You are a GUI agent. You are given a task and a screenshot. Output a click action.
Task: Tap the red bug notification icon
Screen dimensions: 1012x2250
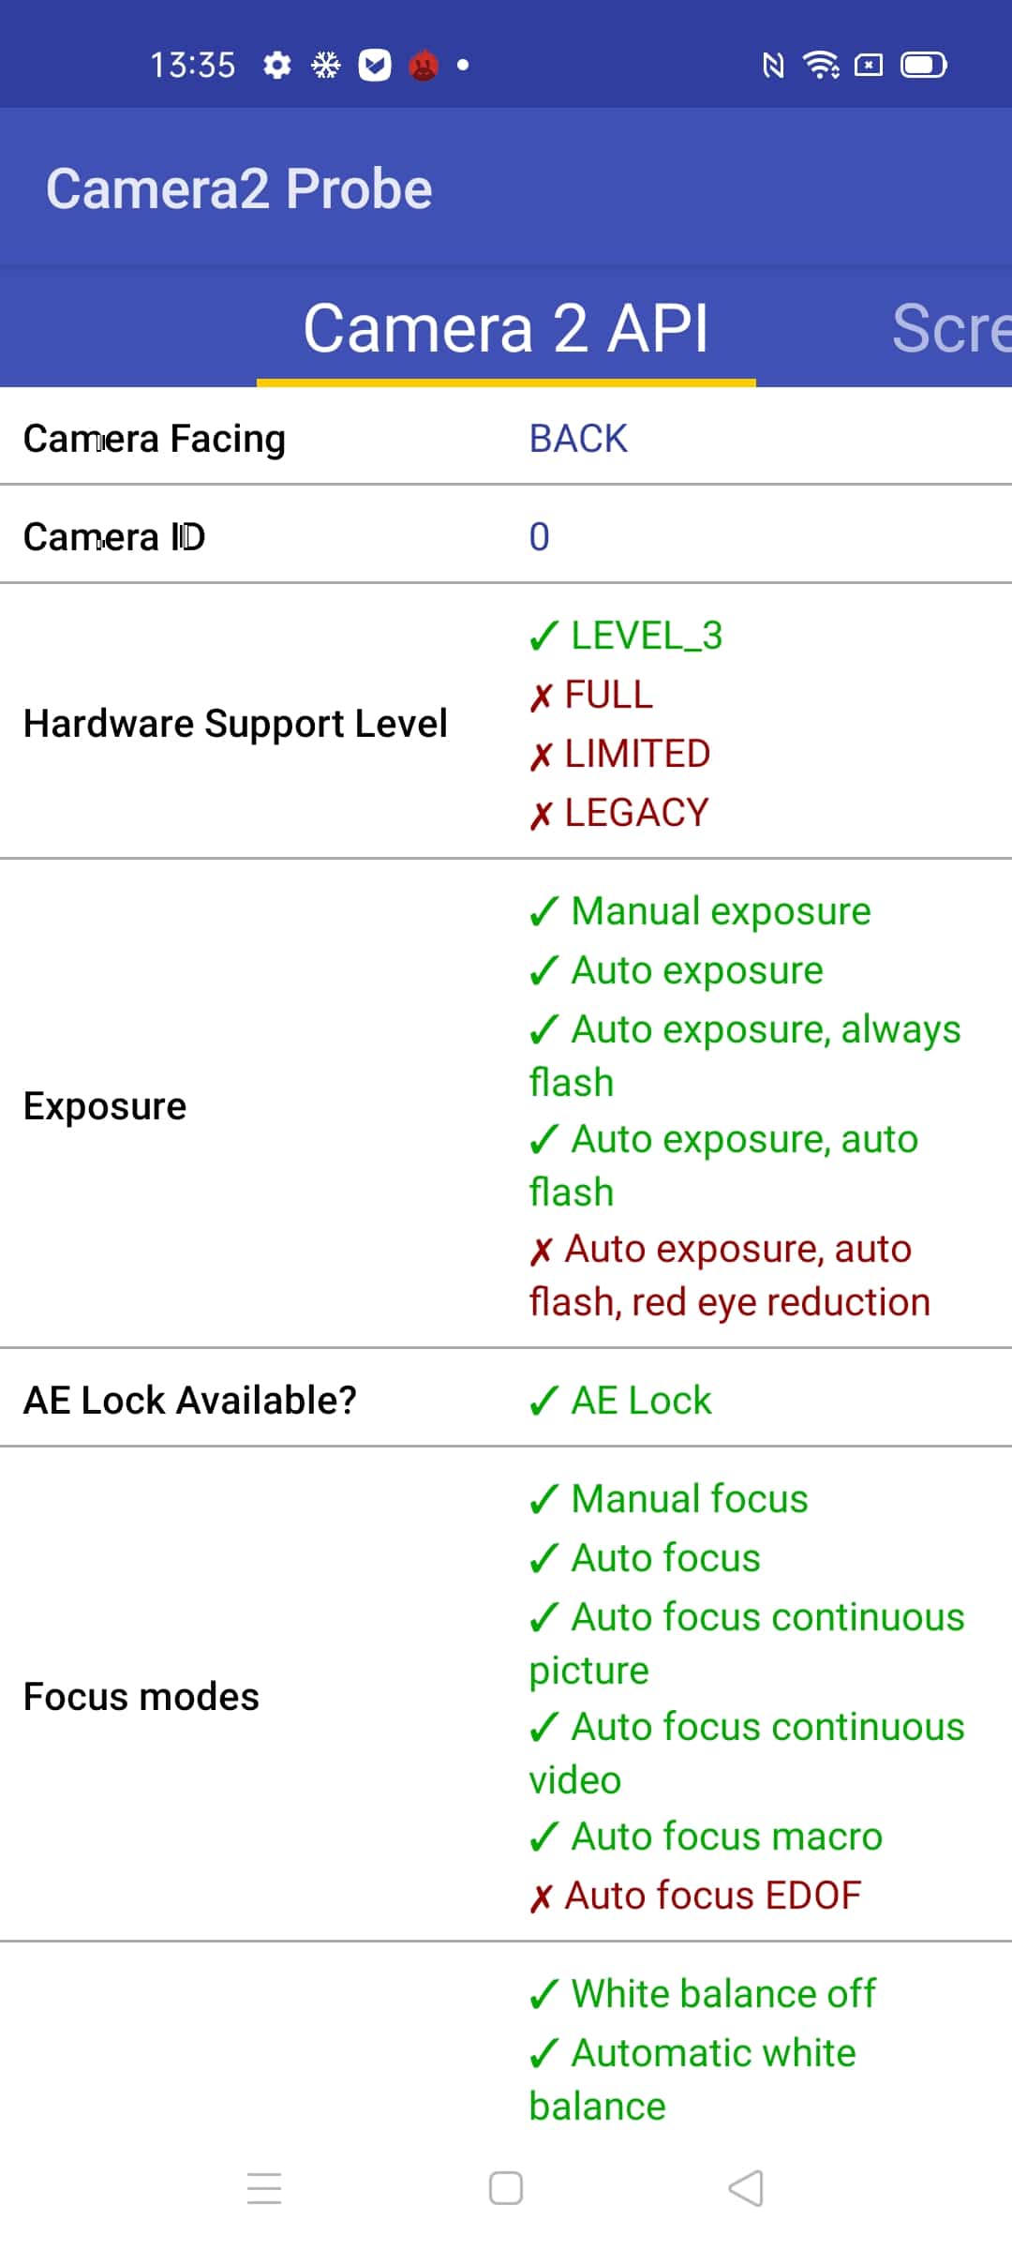424,66
